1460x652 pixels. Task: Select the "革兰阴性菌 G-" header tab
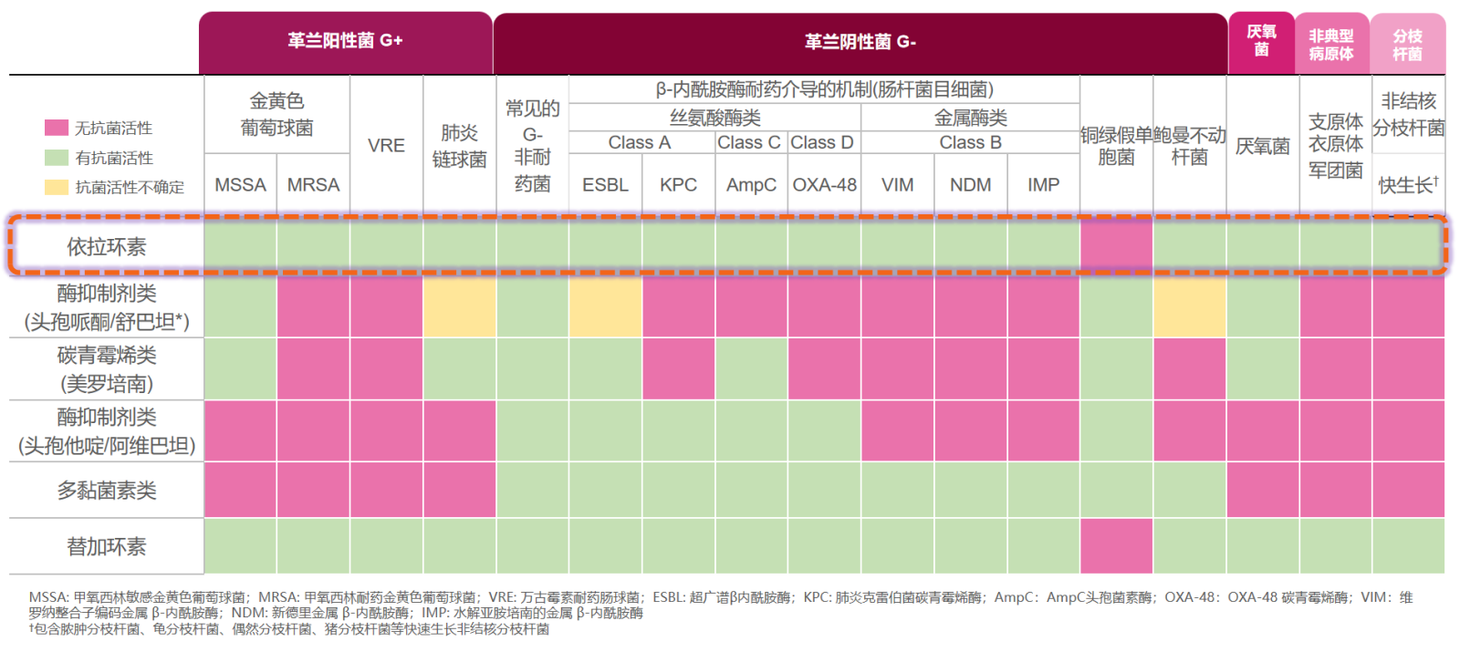point(860,42)
